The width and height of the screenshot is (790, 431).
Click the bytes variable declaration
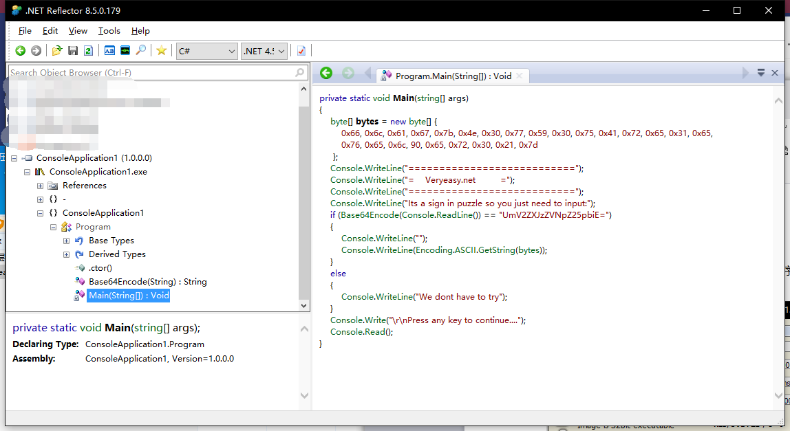[x=367, y=122]
